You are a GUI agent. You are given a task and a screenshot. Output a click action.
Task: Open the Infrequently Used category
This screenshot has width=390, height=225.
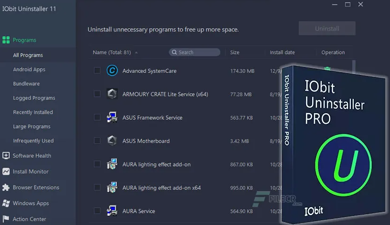33,141
